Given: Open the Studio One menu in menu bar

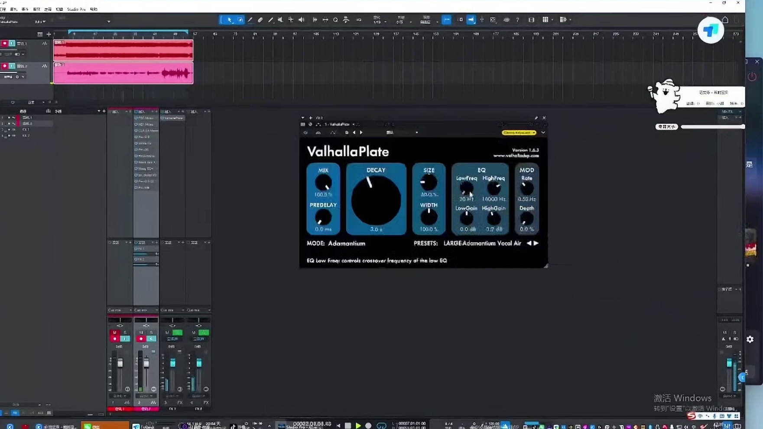Looking at the screenshot, I should (76, 9).
